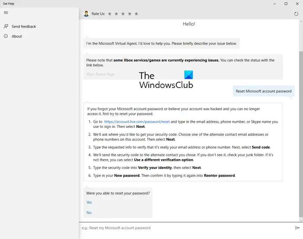Screen dimensions: 303x239
Task: Click the Xbox services issues notice text
Action: pos(181,63)
